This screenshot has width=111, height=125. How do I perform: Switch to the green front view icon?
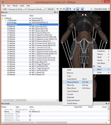[x=61, y=9]
